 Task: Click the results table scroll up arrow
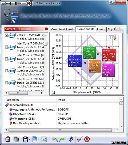click(x=121, y=99)
